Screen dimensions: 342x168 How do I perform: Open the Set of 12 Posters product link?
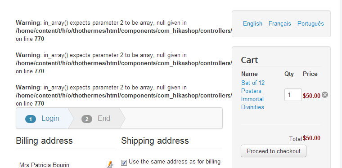tap(253, 95)
